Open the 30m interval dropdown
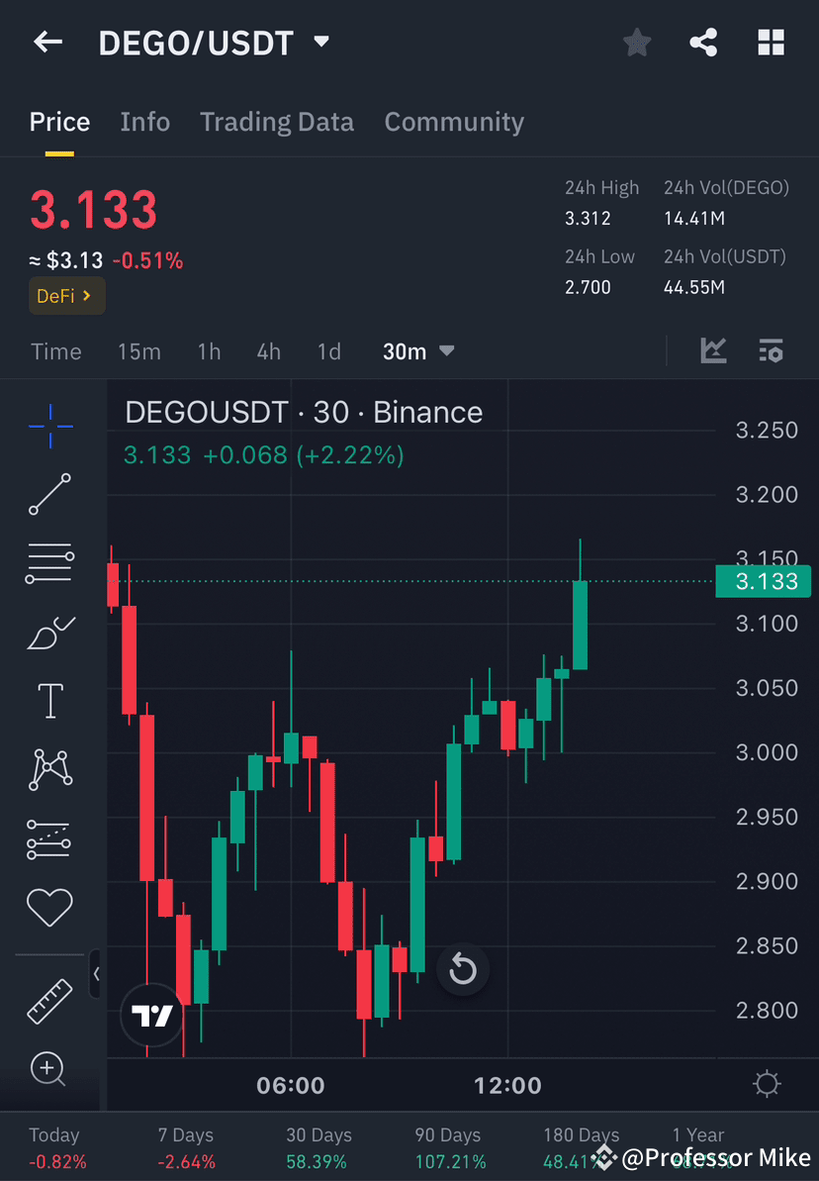Viewport: 819px width, 1181px height. (x=418, y=350)
